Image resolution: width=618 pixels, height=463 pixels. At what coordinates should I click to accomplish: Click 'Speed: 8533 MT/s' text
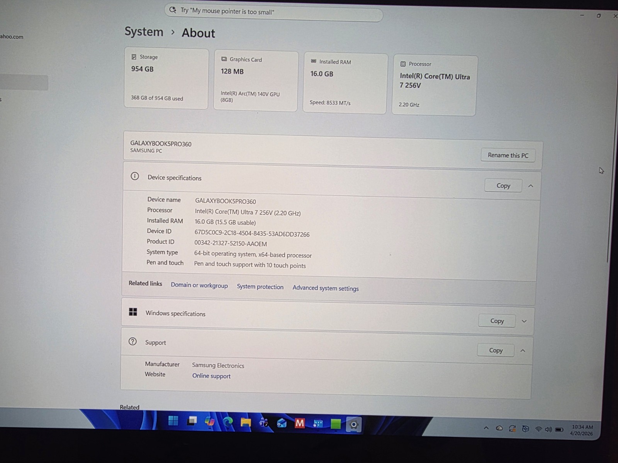[330, 103]
